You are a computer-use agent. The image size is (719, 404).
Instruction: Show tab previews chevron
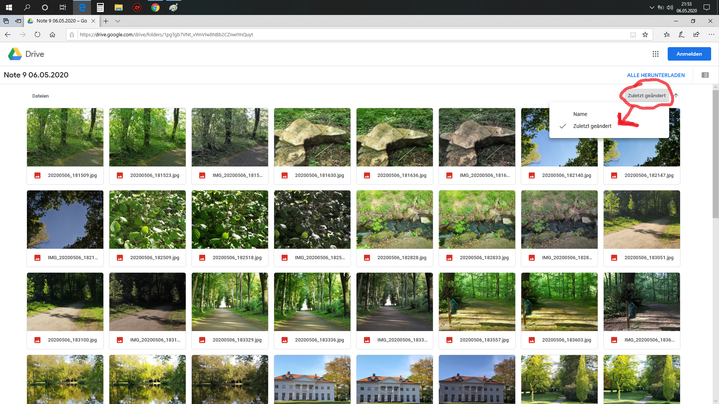click(118, 21)
